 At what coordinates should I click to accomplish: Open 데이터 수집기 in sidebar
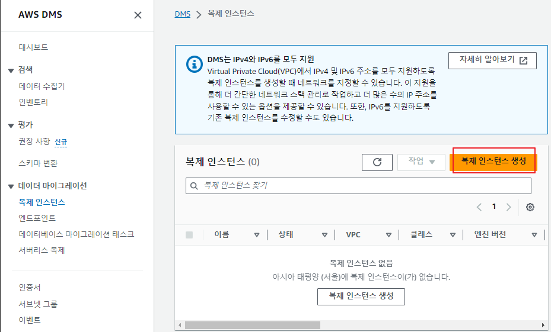point(42,86)
